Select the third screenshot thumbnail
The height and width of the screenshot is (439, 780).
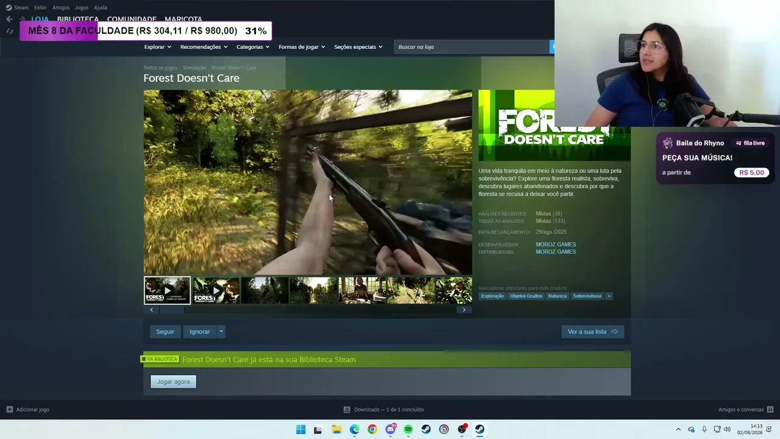[x=265, y=290]
